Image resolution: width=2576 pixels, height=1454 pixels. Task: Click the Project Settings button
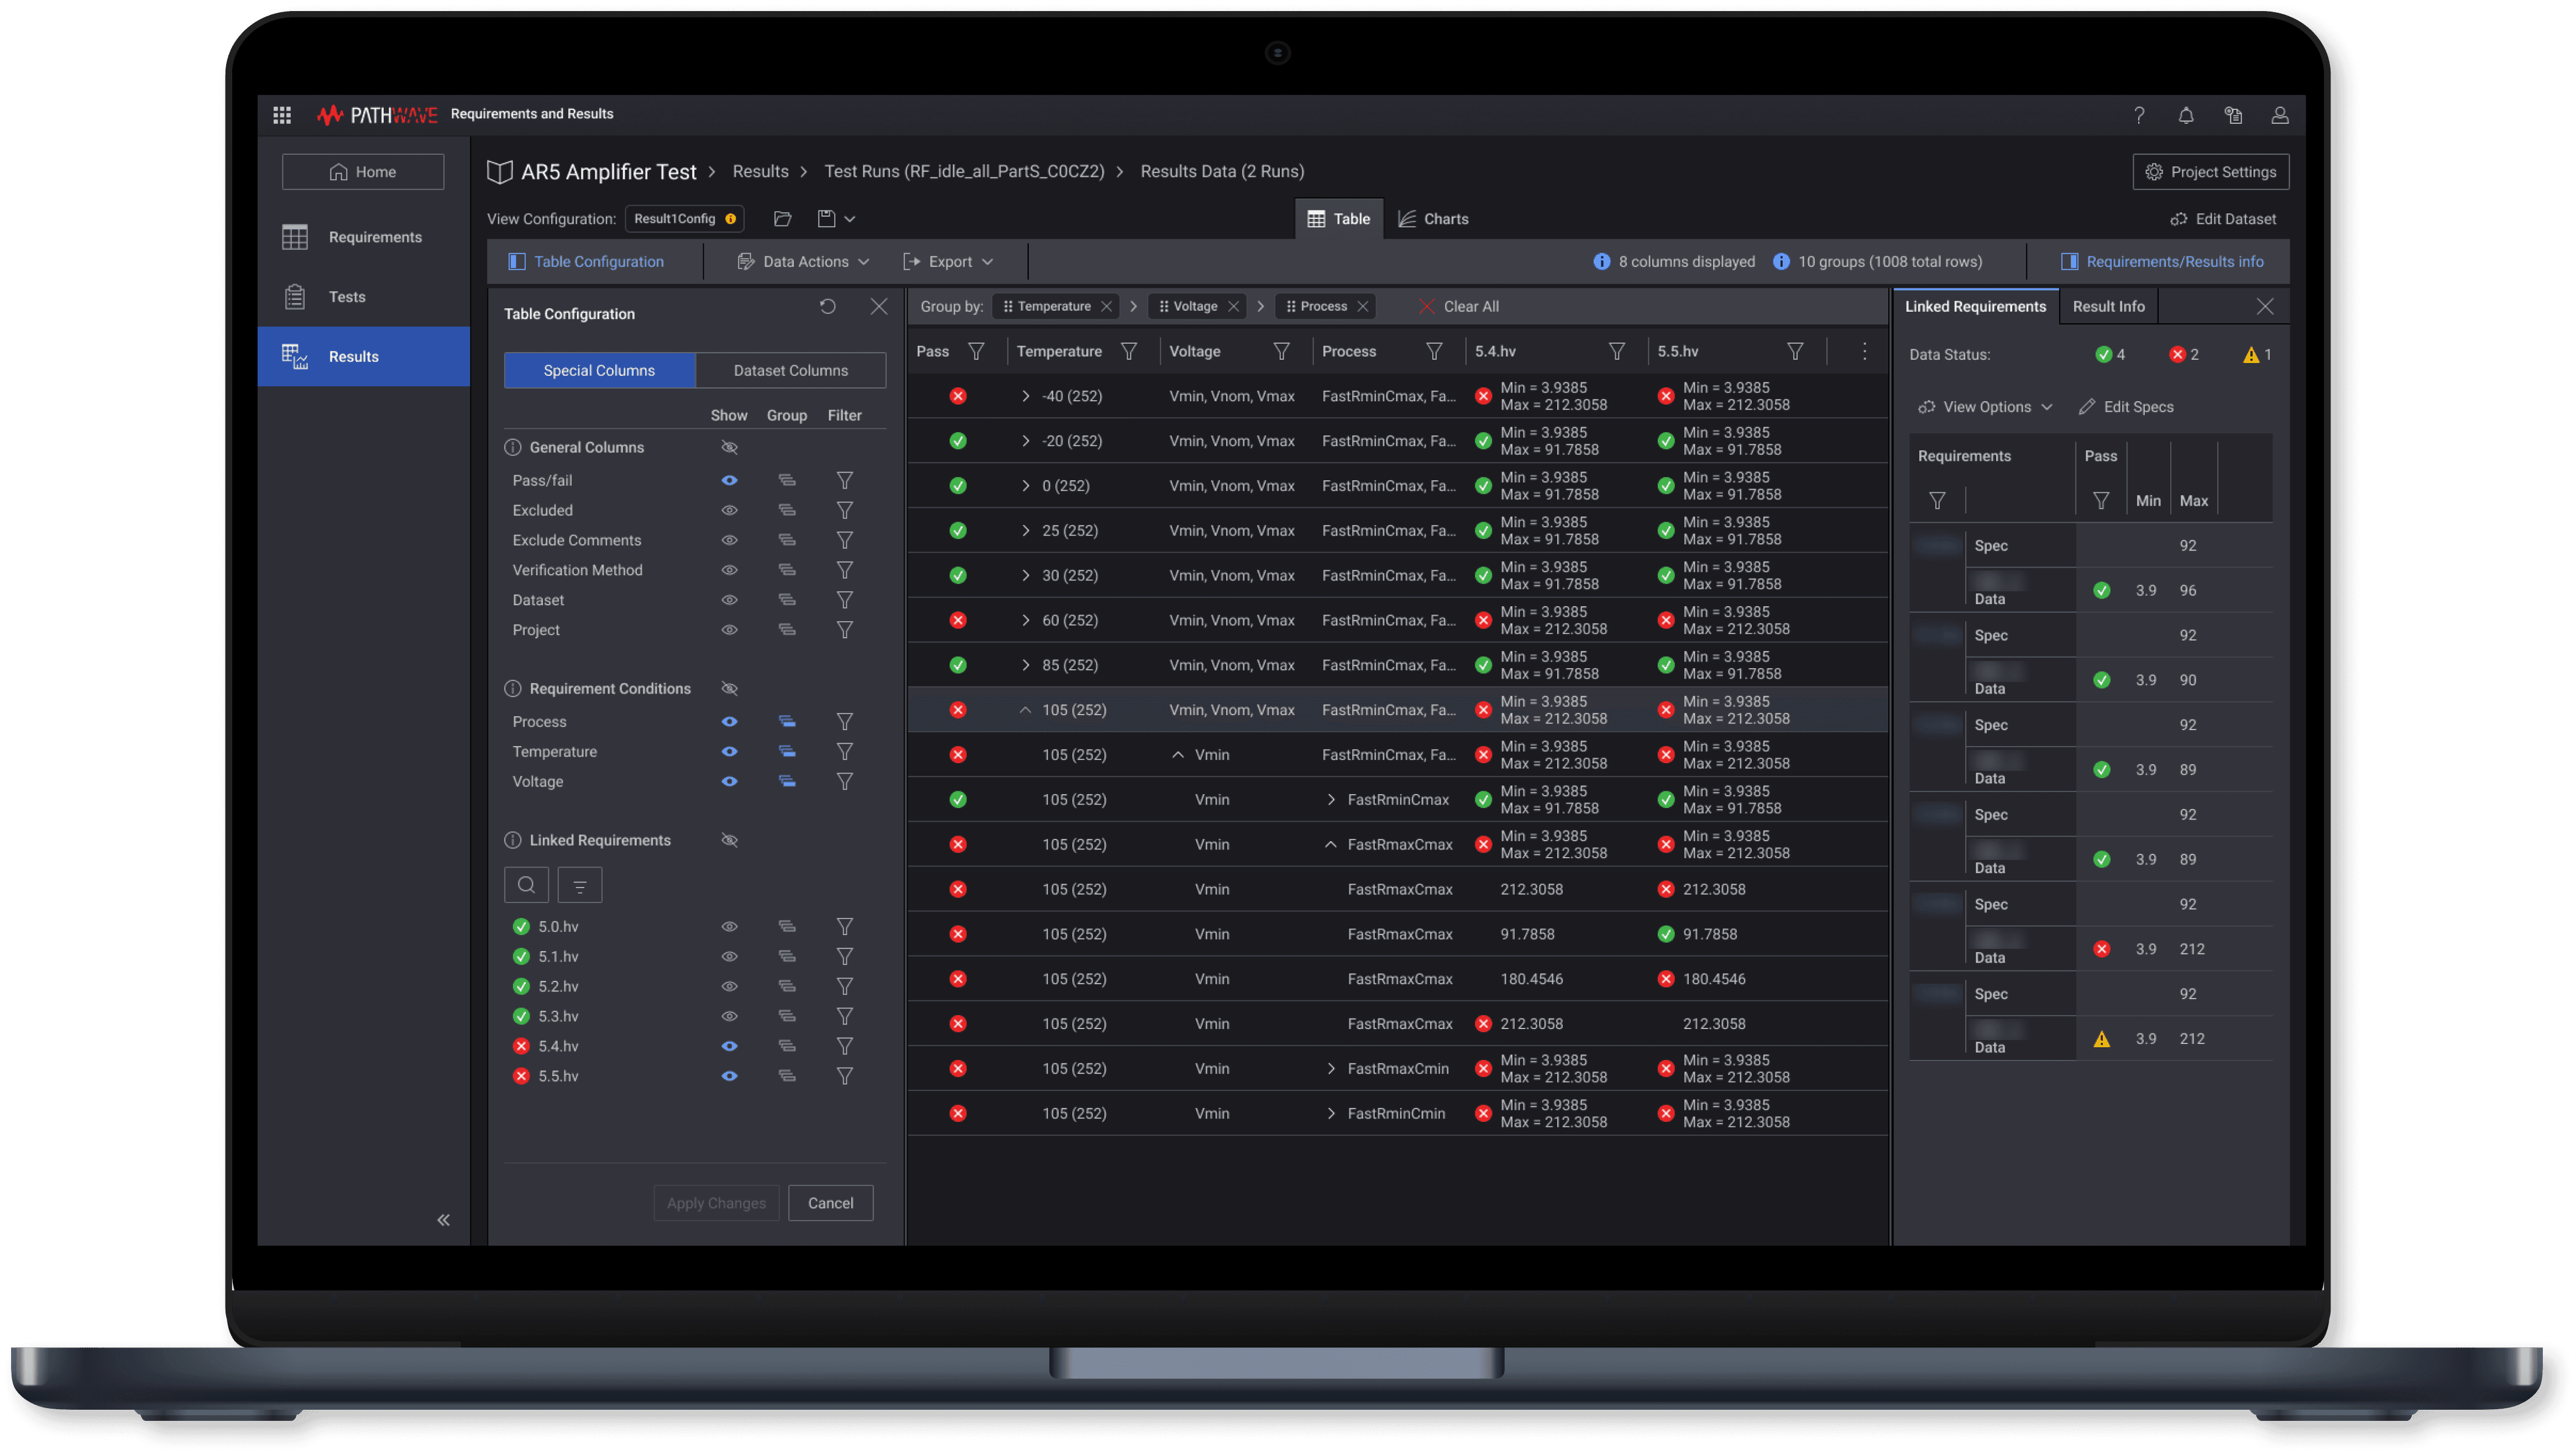[2210, 172]
